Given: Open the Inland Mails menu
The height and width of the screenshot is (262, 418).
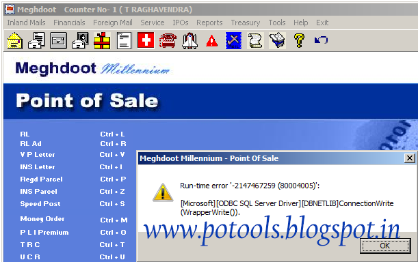Looking at the screenshot, I should (26, 23).
